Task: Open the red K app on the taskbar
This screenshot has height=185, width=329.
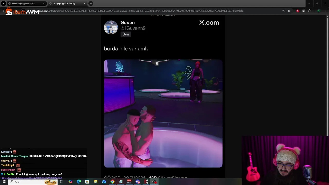Action: (x=146, y=182)
